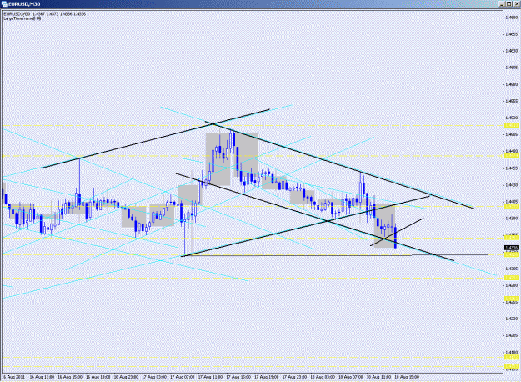The height and width of the screenshot is (382, 521).
Task: Click the last blue bearish candle on chart
Action: 395,238
